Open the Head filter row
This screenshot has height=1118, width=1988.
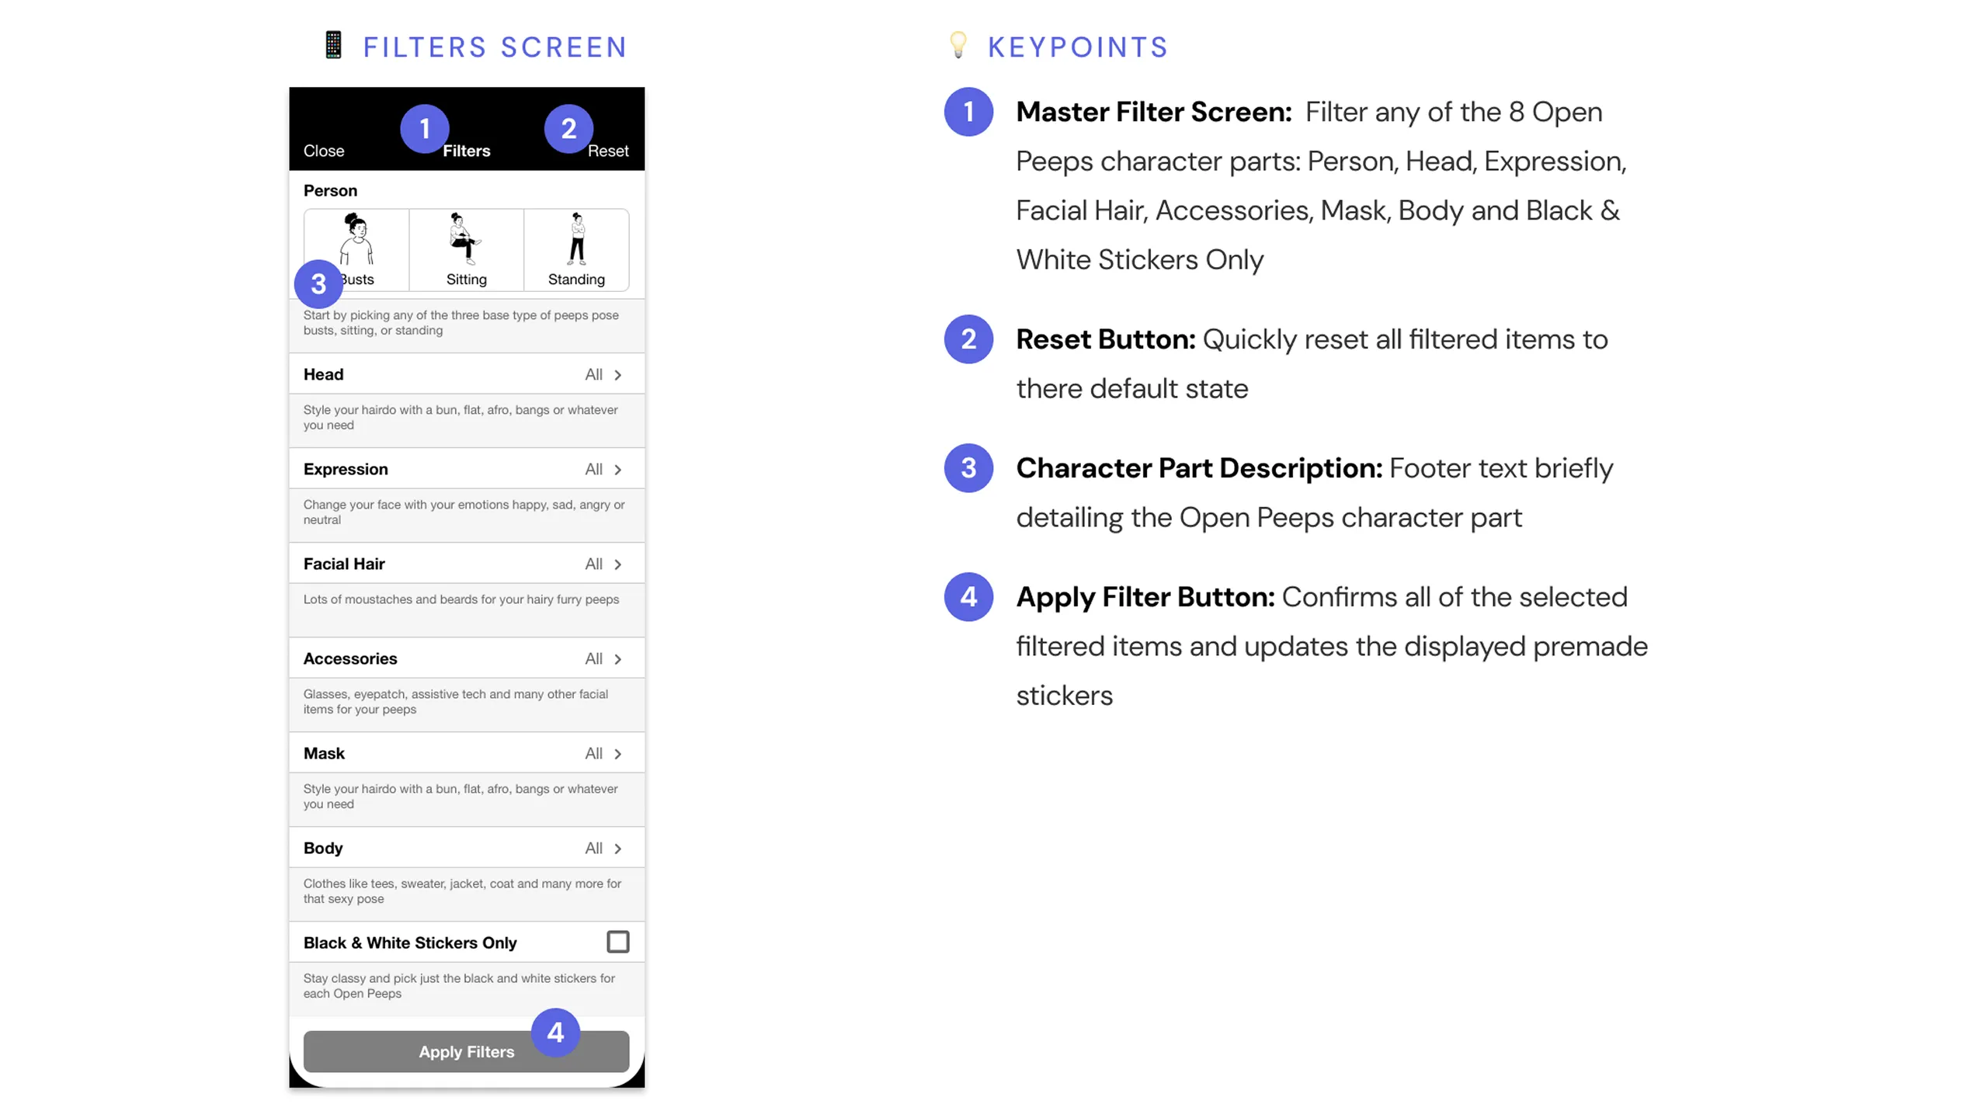[466, 374]
